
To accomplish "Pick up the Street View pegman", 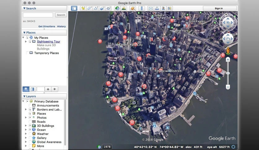I will [228, 51].
